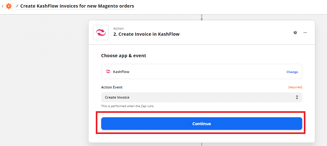This screenshot has width=327, height=146.
Task: Click the back chevron beside Zapier logo
Action: [x=3, y=6]
